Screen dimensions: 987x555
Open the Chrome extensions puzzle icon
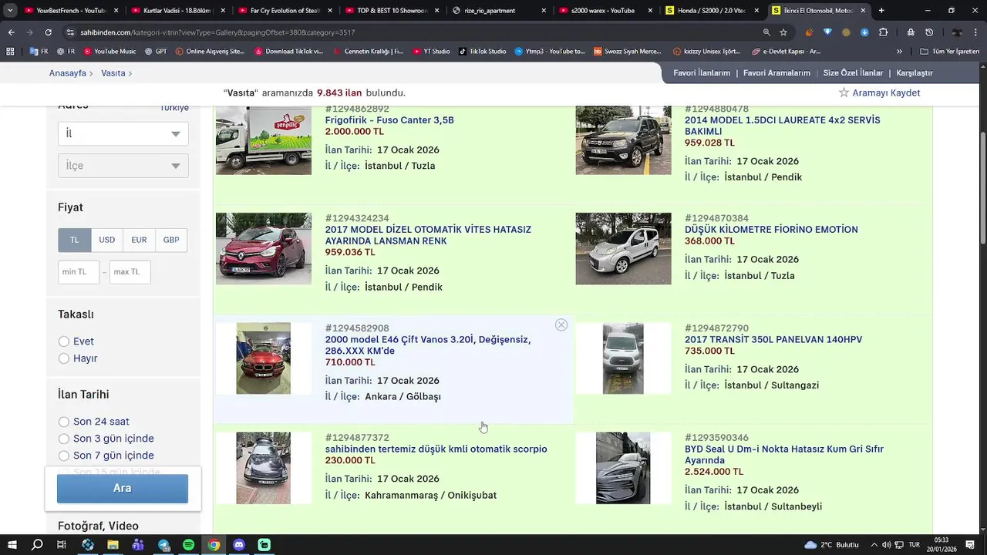[884, 32]
